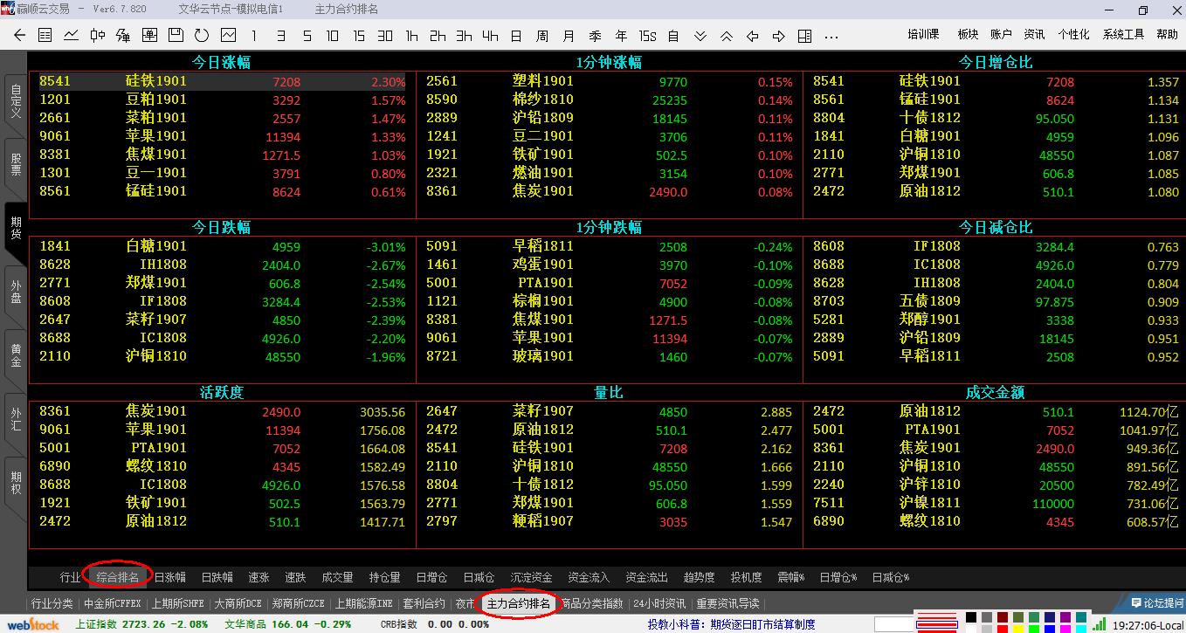
Task: Click the split-panel layout icon
Action: (x=805, y=36)
